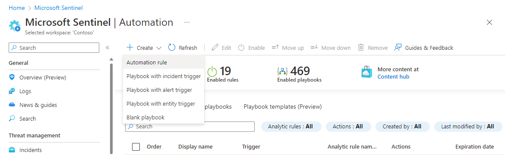The image size is (505, 155).
Task: Open Overview (Preview) shield icon in sidebar
Action: point(12,77)
